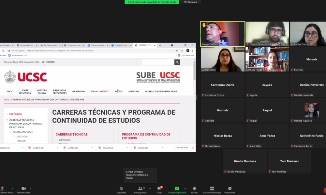Open the video options arrow beside Detener video

coord(30,188)
